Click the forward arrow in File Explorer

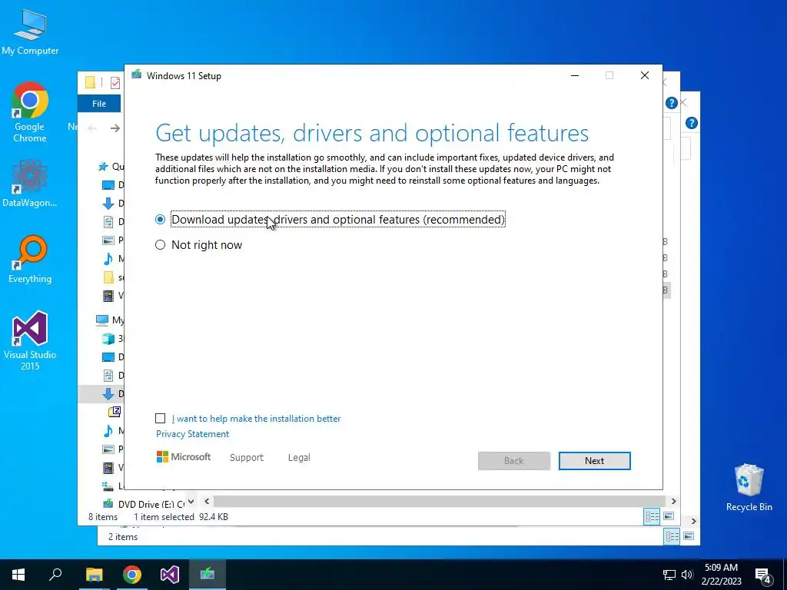pyautogui.click(x=115, y=128)
